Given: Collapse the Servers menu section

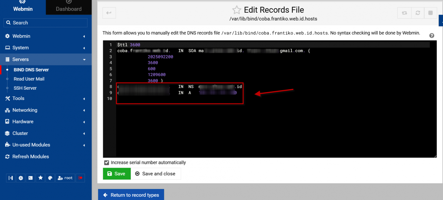Looking at the screenshot, I should tap(46, 59).
